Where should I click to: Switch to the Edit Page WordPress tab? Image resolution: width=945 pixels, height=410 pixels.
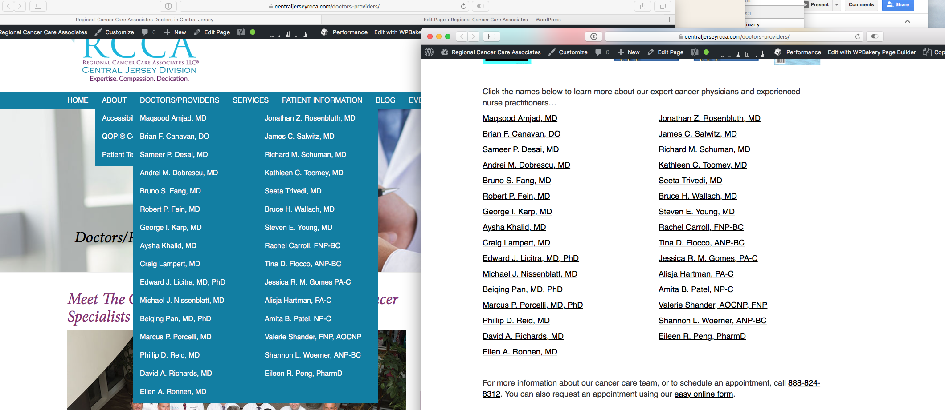(x=492, y=20)
